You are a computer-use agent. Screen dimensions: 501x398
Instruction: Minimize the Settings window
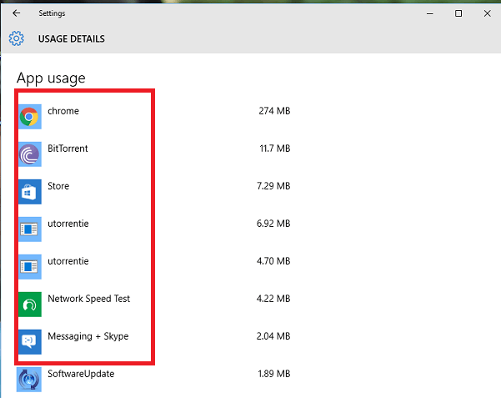coord(430,13)
